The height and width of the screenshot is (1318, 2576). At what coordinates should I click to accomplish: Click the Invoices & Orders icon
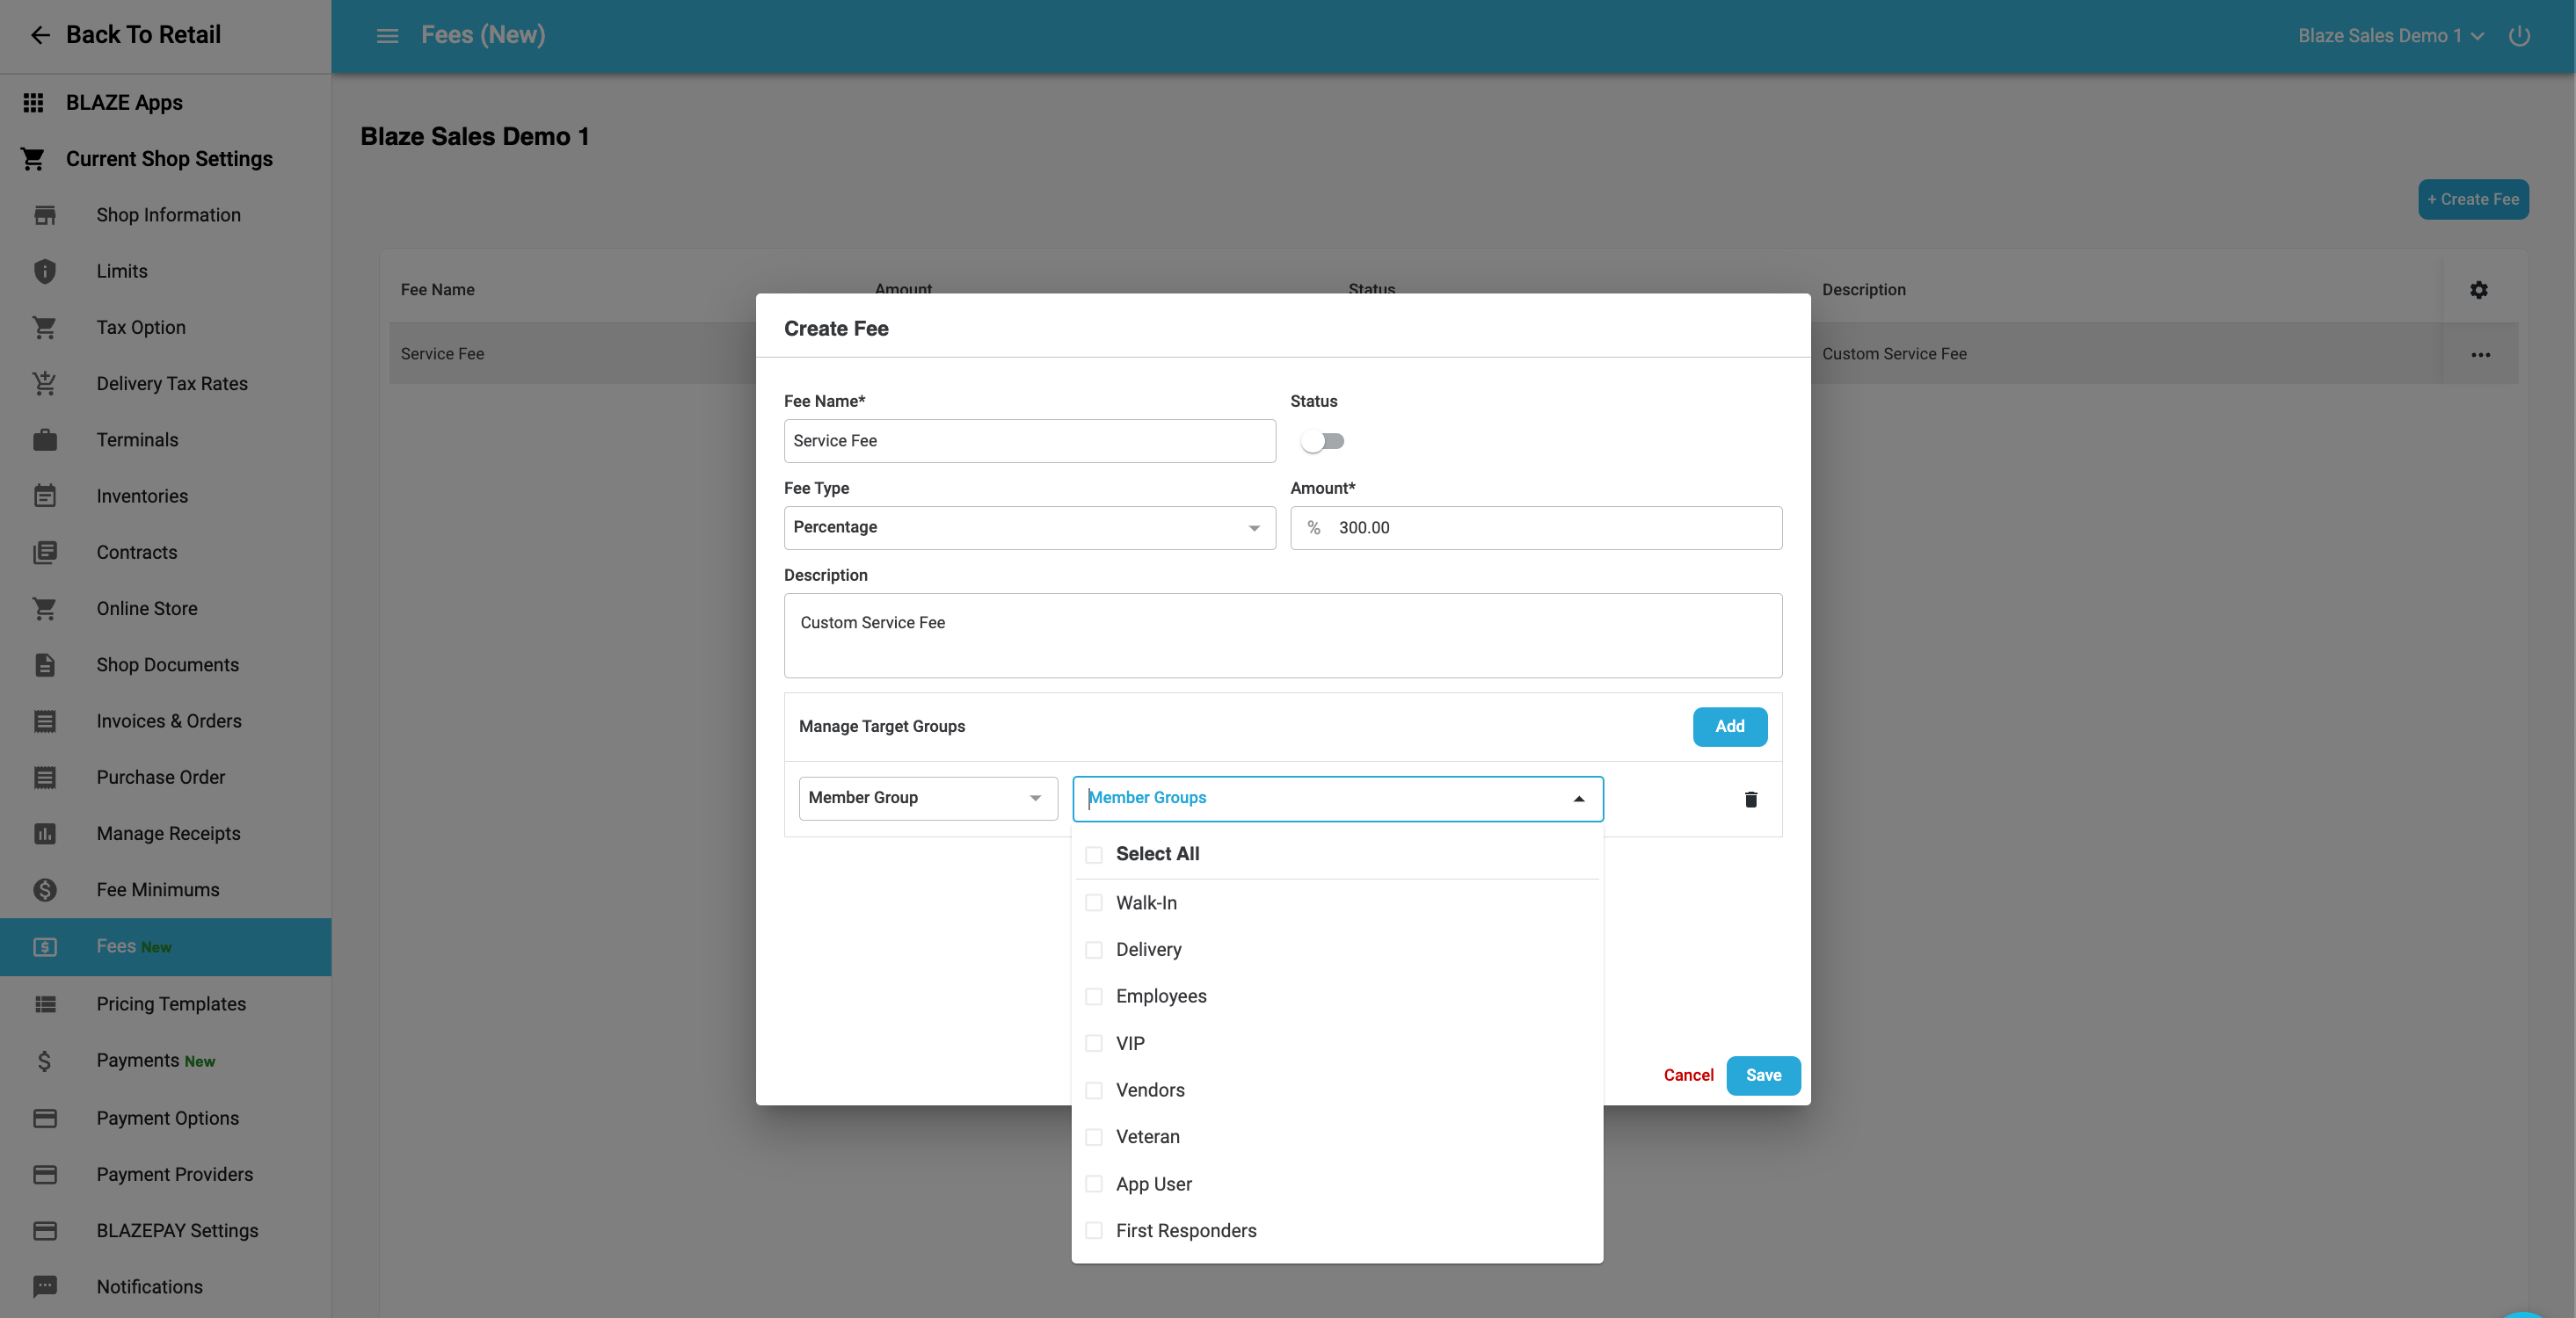click(x=45, y=721)
